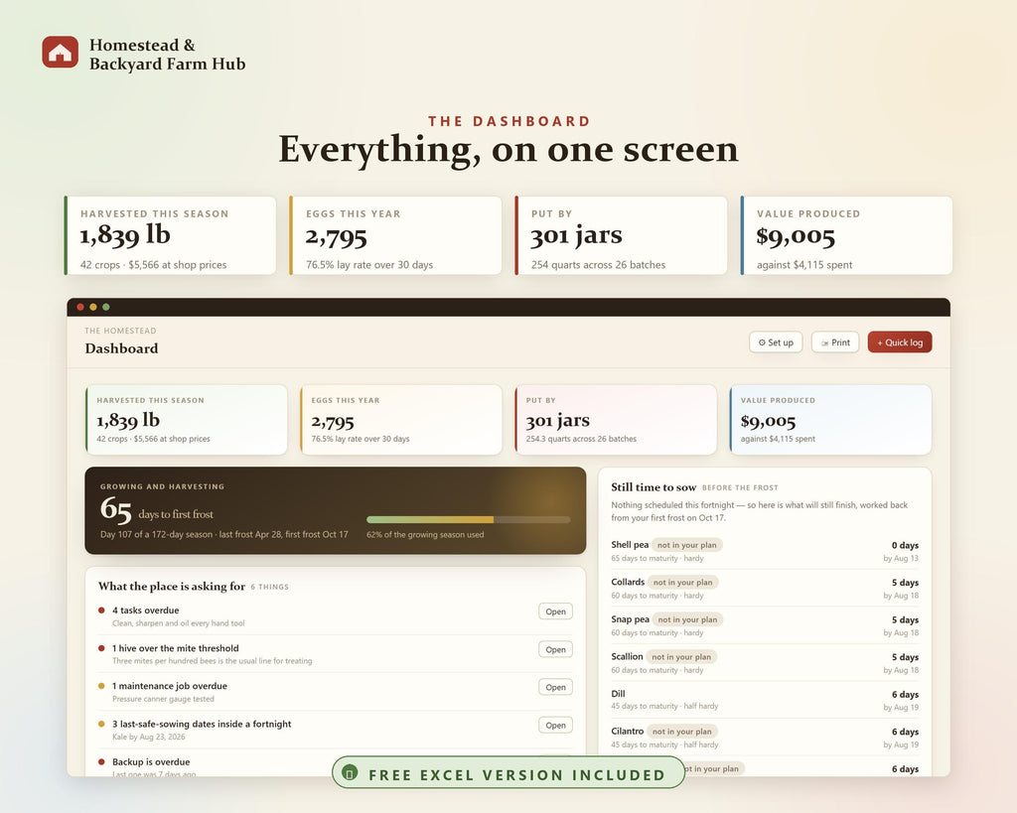Open the "4 tasks overdue" item

555,611
